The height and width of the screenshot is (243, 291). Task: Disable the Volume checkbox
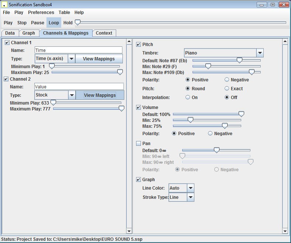tap(139, 108)
